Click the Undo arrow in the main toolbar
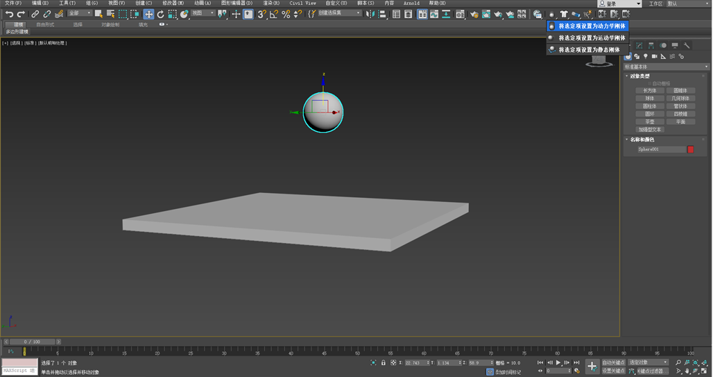 pyautogui.click(x=9, y=14)
